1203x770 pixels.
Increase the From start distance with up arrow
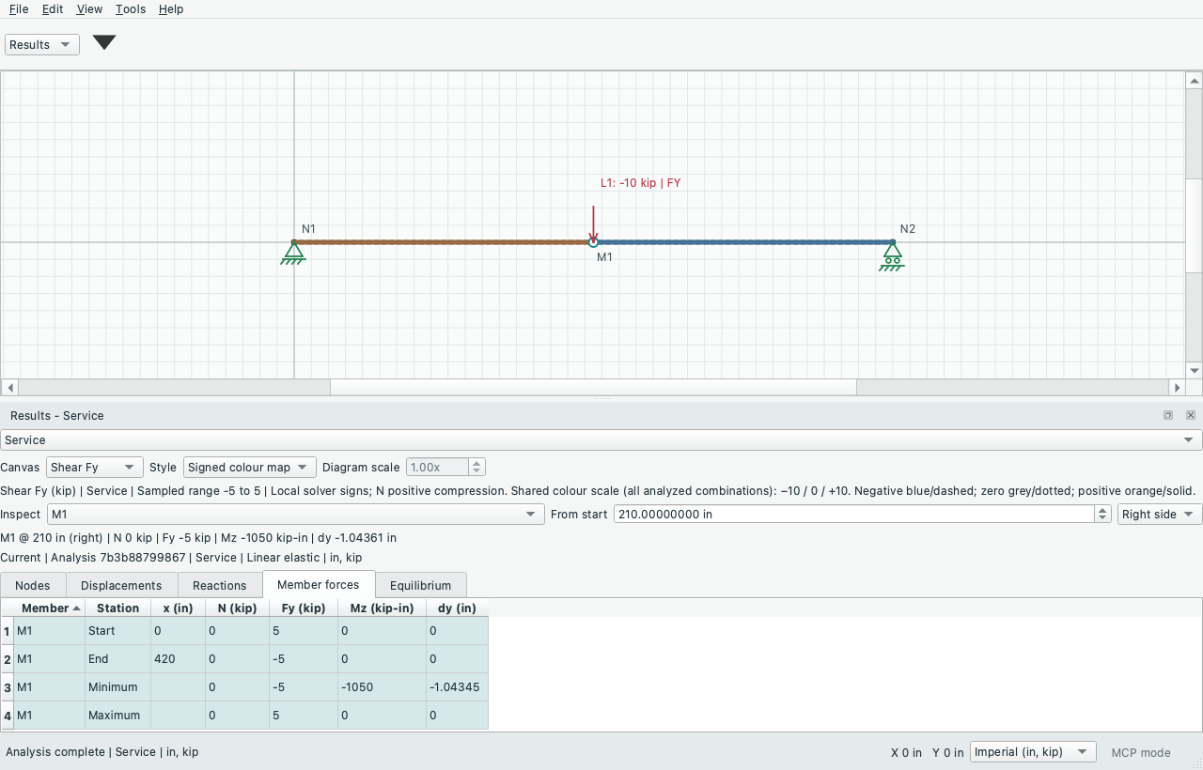(x=1103, y=510)
